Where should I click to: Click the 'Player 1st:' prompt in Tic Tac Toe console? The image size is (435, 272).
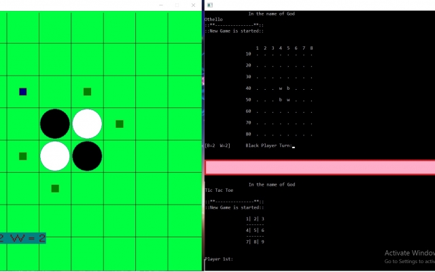(219, 259)
